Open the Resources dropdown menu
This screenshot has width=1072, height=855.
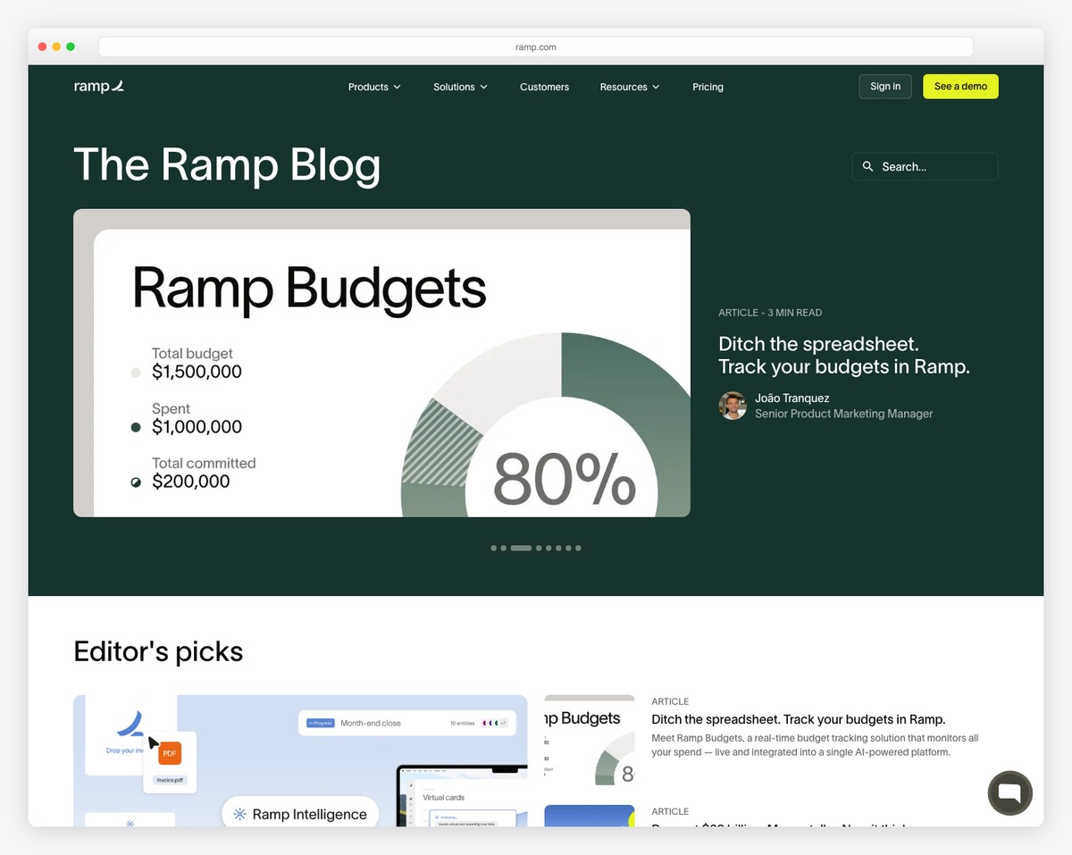629,87
